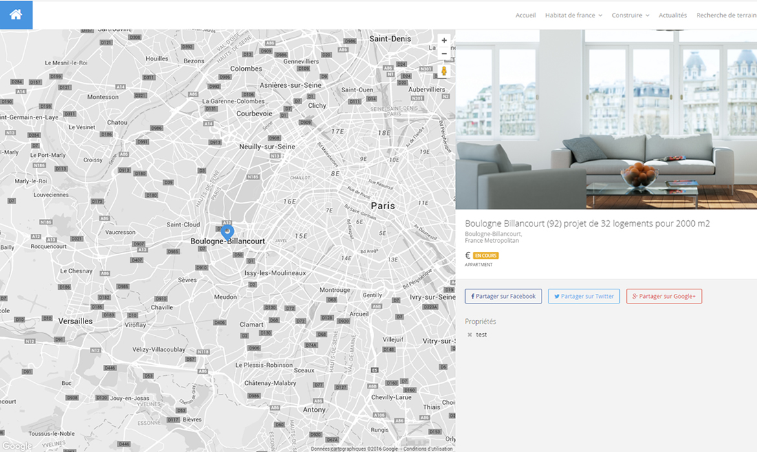This screenshot has width=757, height=452.
Task: Click the Saint-Cloud label on the map
Action: point(183,225)
